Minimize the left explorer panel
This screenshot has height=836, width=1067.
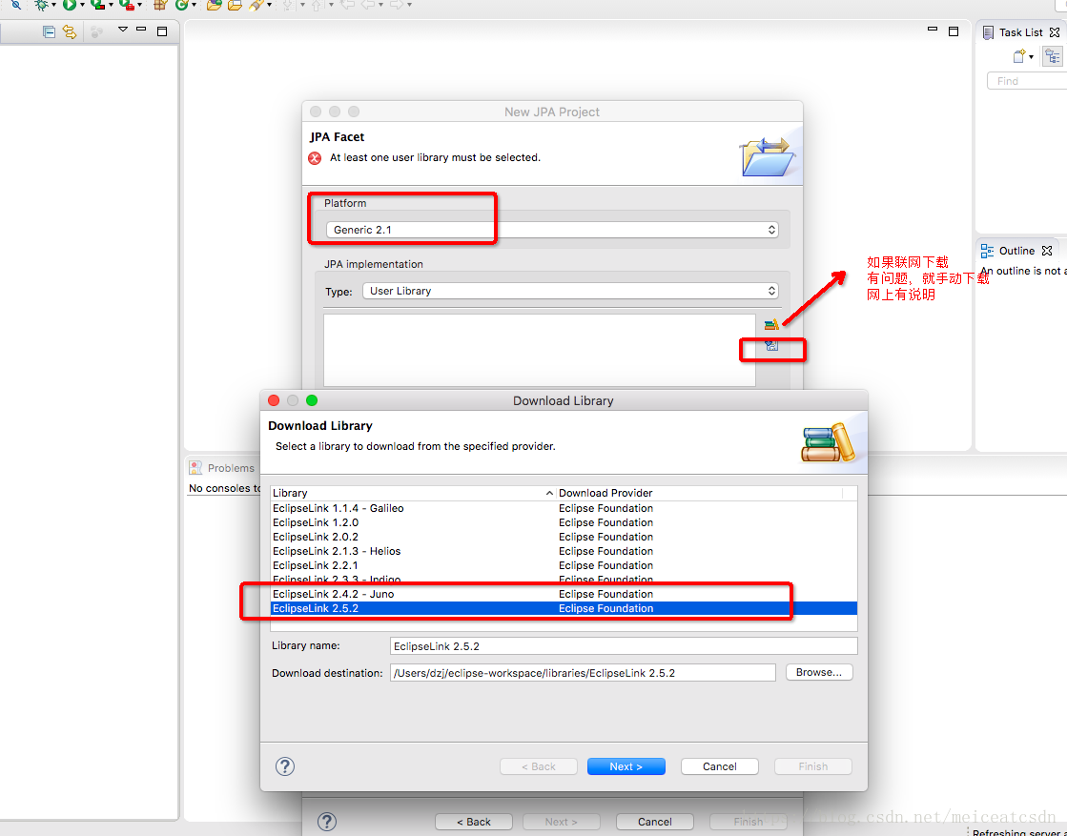pos(141,30)
